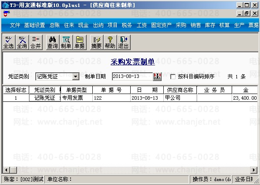260x185 pixels.
Task: Open the 工资 menu
Action: click(x=142, y=25)
